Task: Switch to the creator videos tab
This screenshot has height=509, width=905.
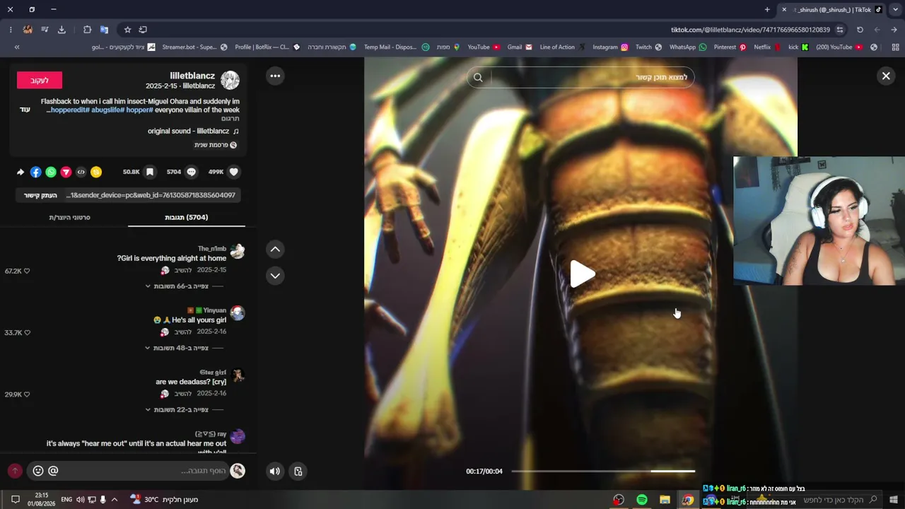Action: (69, 217)
